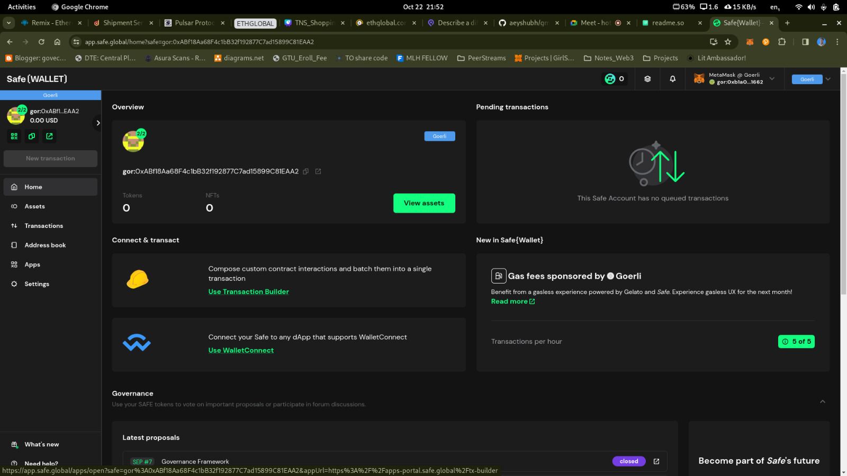Open new browser tab with plus icon

coord(787,23)
